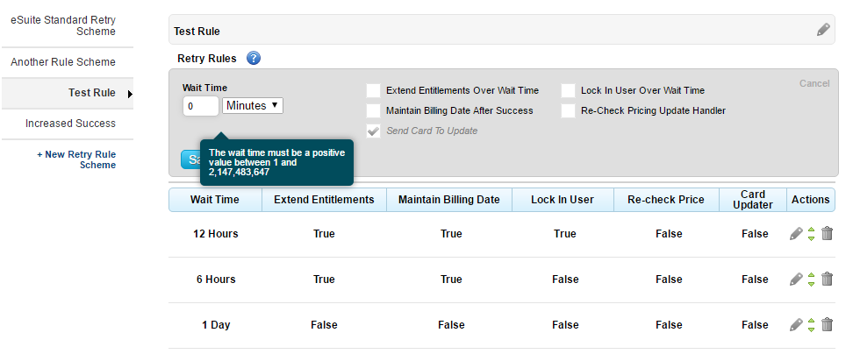Open the Retry Rules help icon

pyautogui.click(x=254, y=59)
